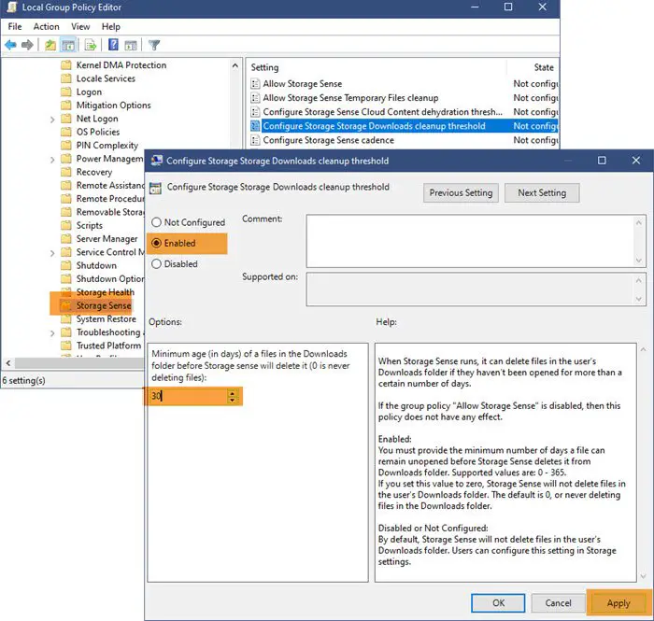
Task: Go forward using the toolbar forward arrow
Action: coord(27,45)
